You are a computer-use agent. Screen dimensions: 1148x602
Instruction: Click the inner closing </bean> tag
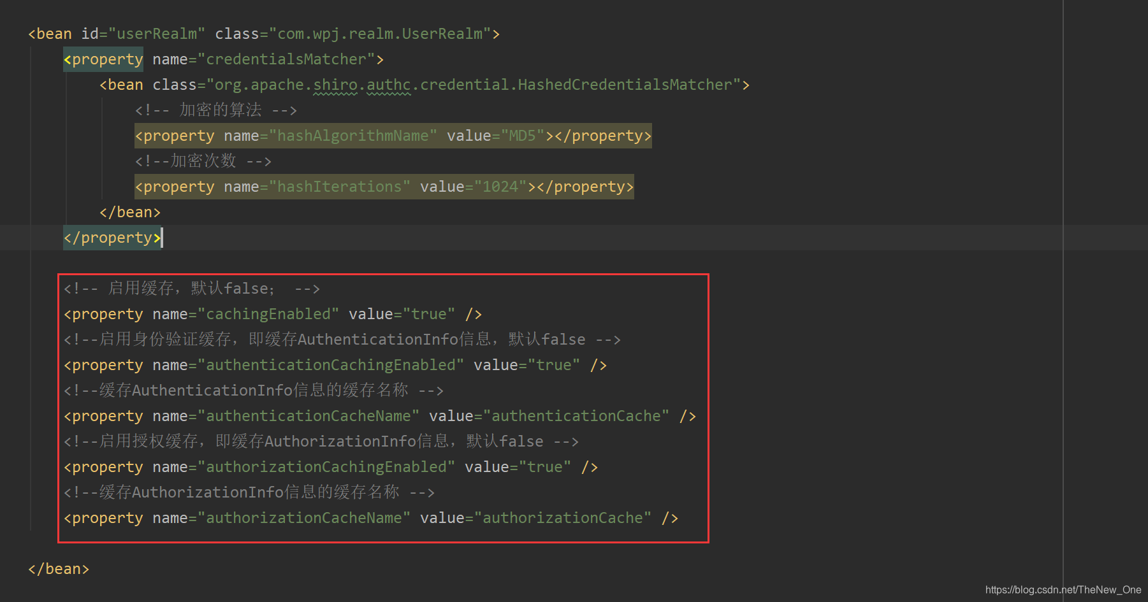pyautogui.click(x=130, y=212)
